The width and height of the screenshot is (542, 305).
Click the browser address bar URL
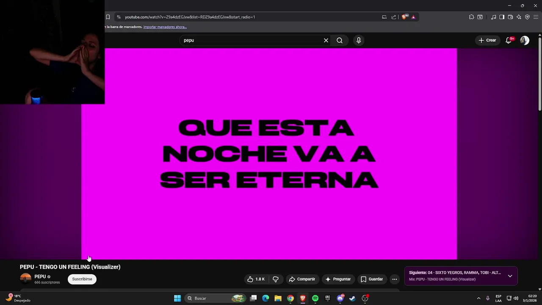[x=190, y=17]
